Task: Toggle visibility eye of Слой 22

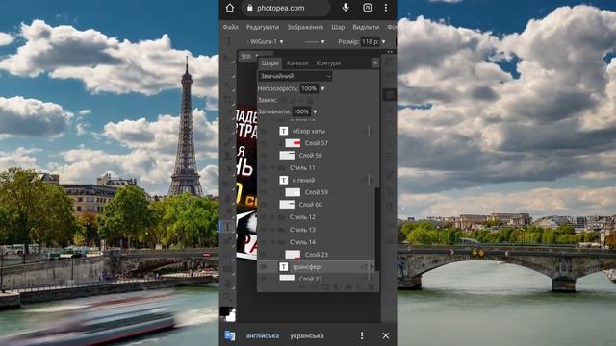Action: [264, 279]
